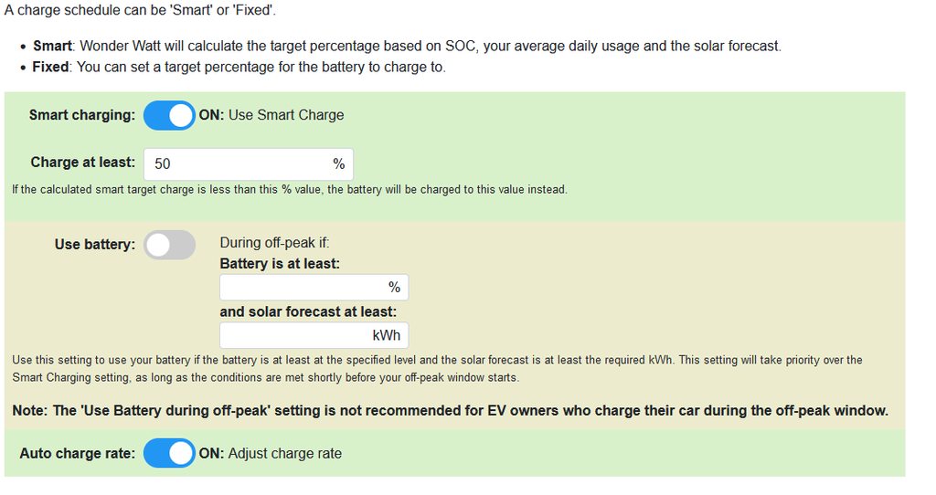The height and width of the screenshot is (495, 936).
Task: Click the 'ON: Use Smart Charge' status text
Action: pos(271,115)
